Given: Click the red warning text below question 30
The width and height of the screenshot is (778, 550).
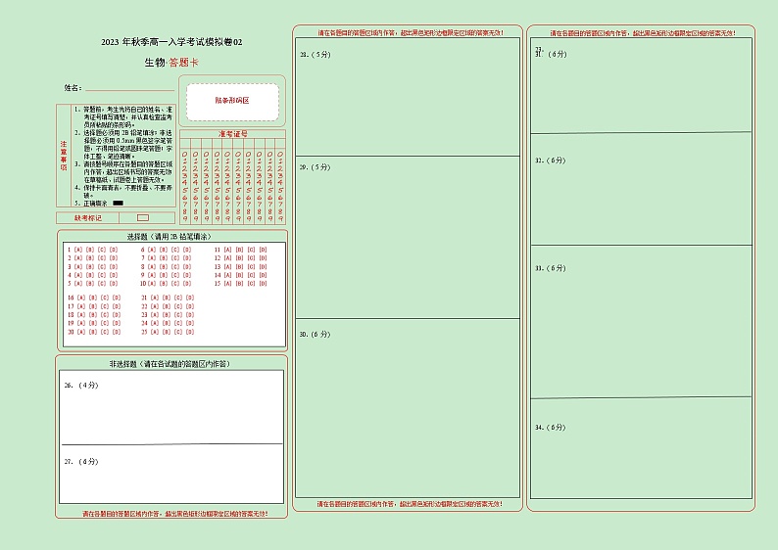Looking at the screenshot, I should (410, 504).
